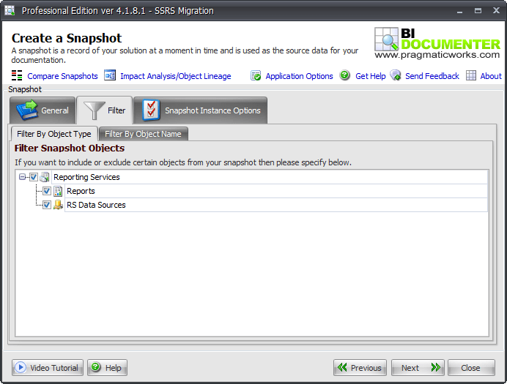Switch to the General tab
The width and height of the screenshot is (507, 384).
[42, 110]
